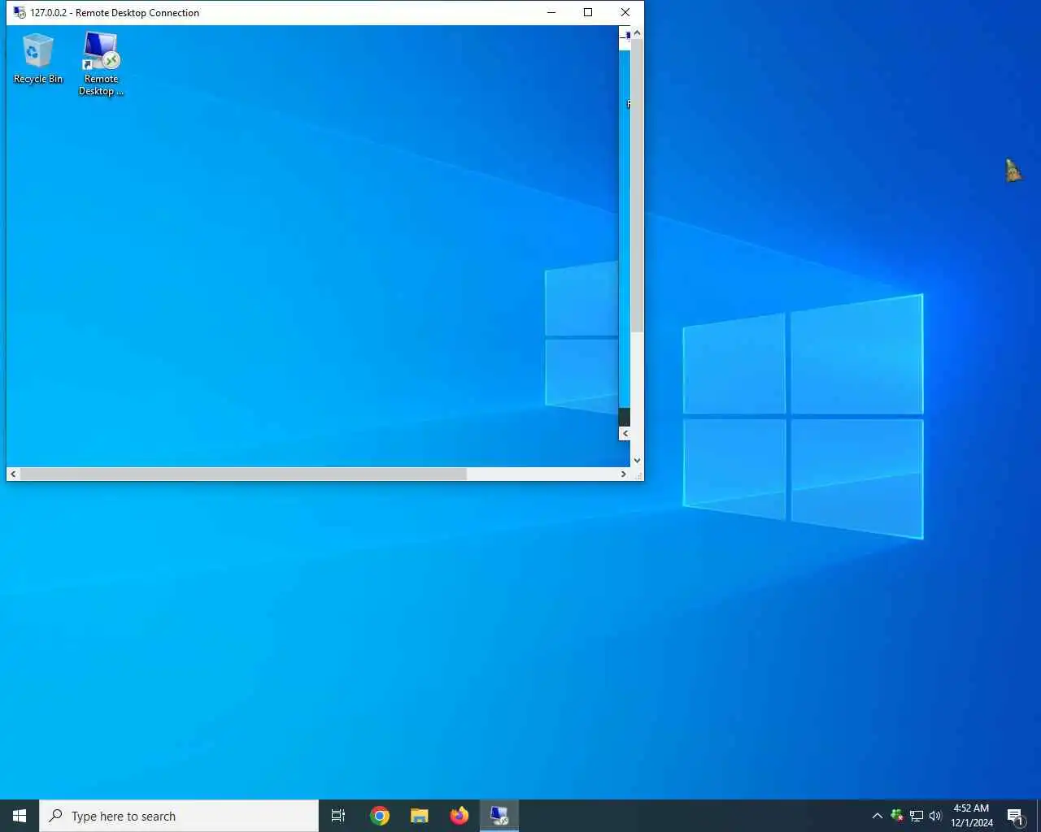Open the Recycle Bin in remote session
This screenshot has width=1041, height=832.
(x=37, y=58)
